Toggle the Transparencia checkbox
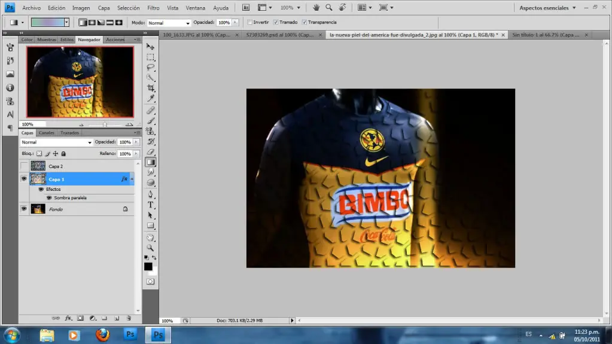612x344 pixels. point(304,22)
